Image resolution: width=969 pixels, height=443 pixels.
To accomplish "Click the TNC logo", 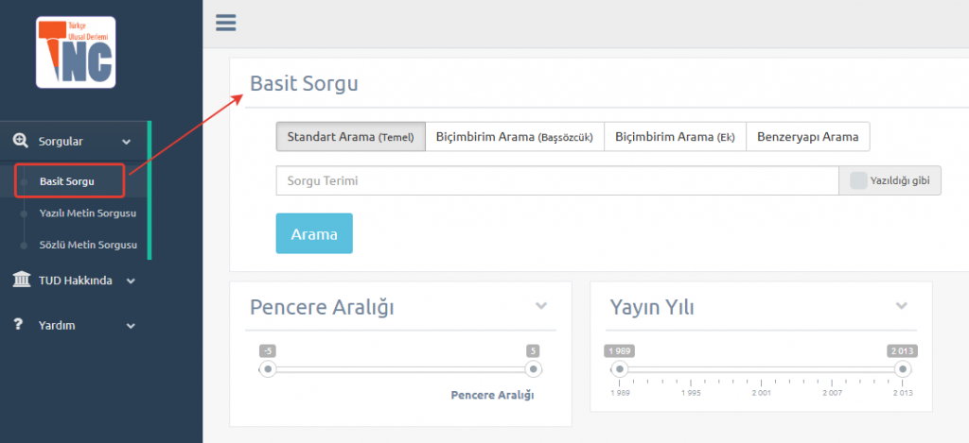I will pyautogui.click(x=76, y=52).
